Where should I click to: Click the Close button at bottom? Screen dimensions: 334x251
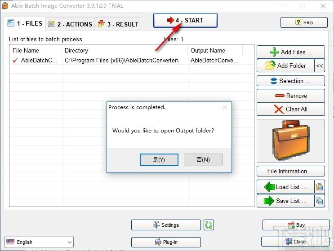295,242
